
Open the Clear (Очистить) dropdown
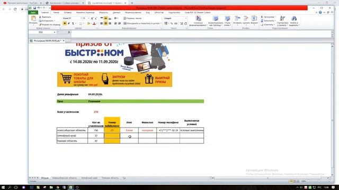pyautogui.click(x=267, y=25)
